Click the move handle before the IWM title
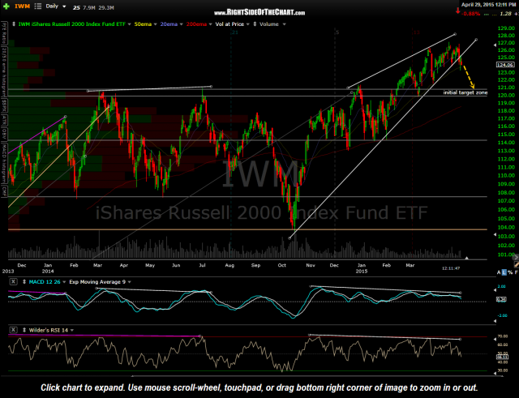This screenshot has height=398, width=519. click(14, 24)
